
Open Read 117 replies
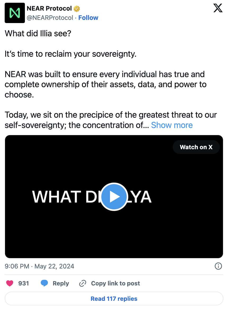click(x=114, y=298)
